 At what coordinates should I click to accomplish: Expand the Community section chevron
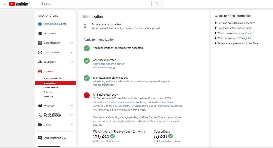click(x=71, y=62)
